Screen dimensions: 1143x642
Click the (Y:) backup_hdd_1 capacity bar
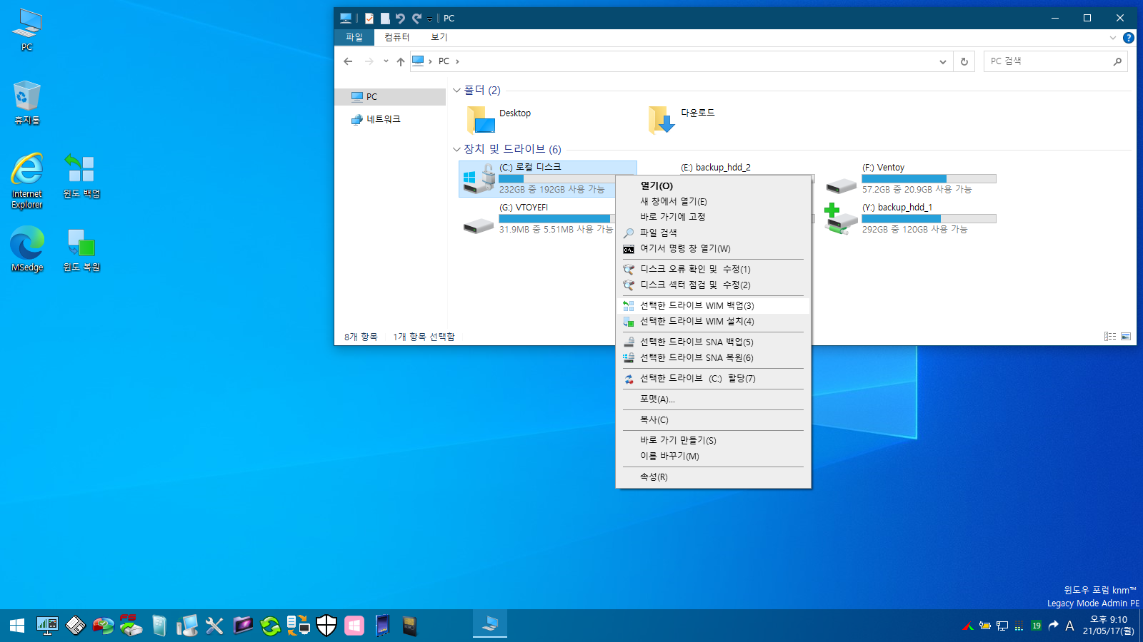coord(929,219)
